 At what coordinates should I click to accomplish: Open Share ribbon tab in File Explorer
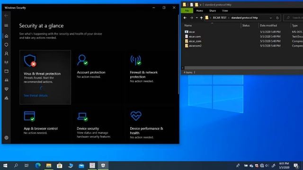213,10
